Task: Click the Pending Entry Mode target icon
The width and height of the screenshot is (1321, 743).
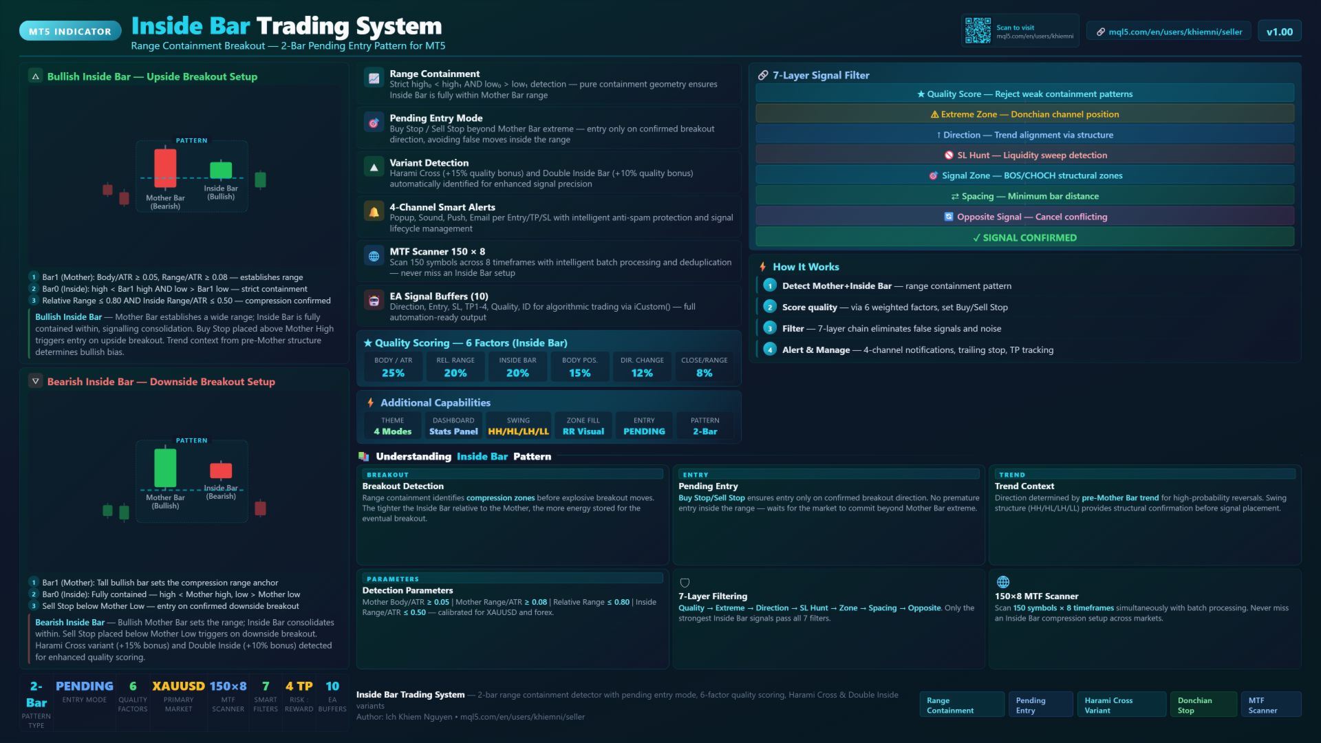Action: [374, 123]
